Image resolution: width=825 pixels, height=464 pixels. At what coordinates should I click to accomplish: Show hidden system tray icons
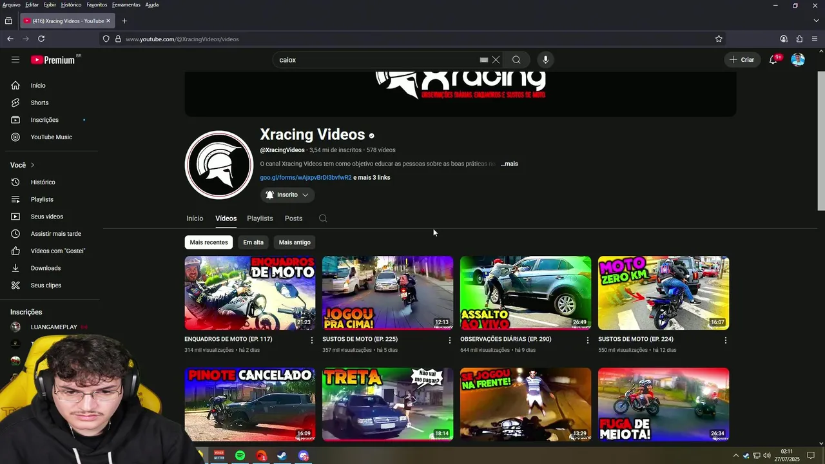(x=736, y=456)
